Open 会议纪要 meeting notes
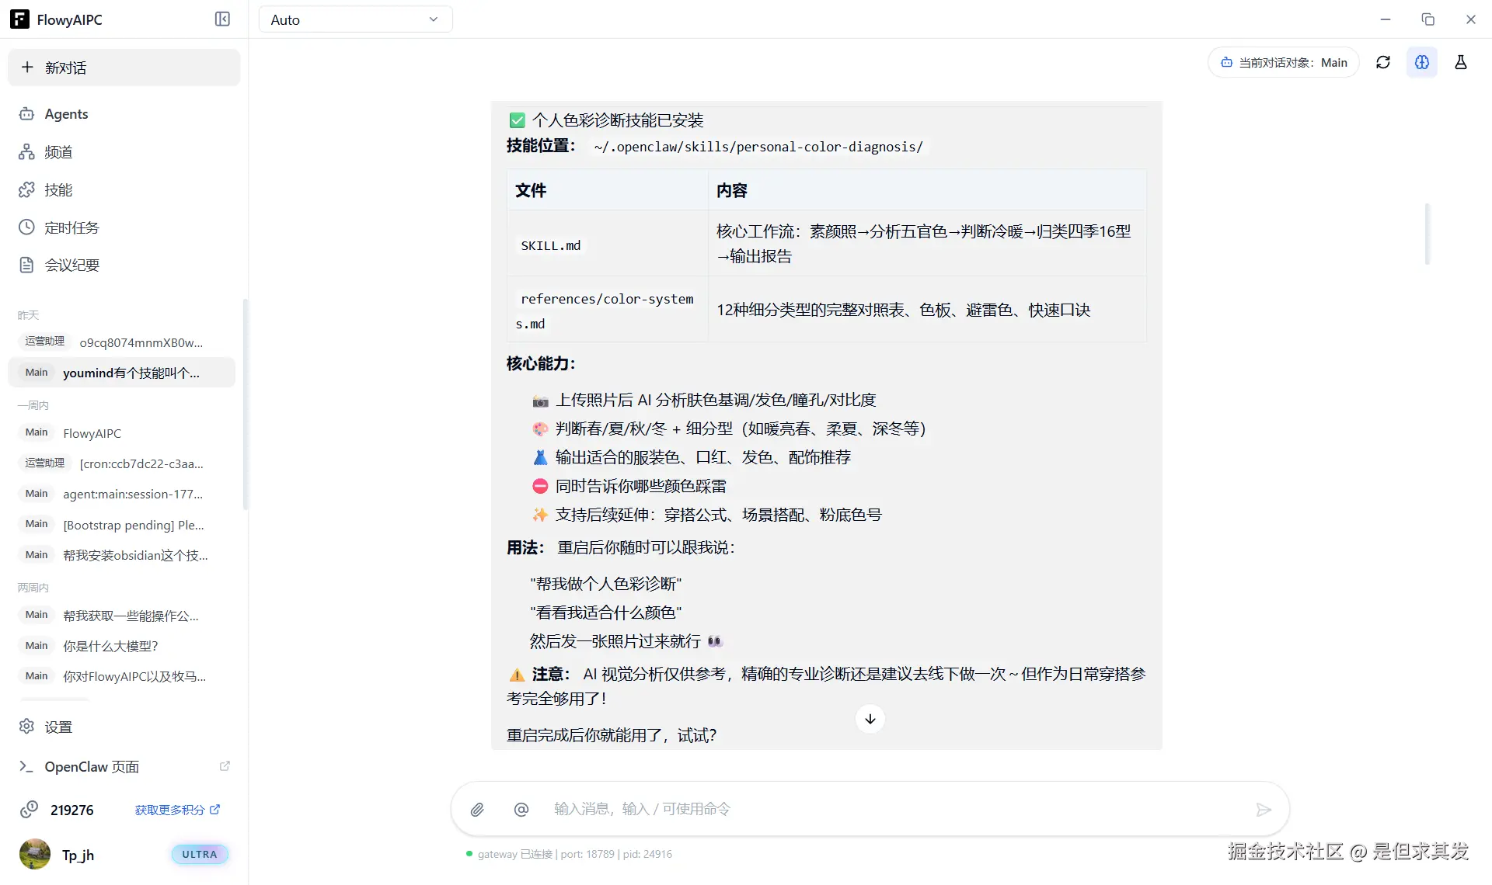Image resolution: width=1492 pixels, height=885 pixels. coord(71,265)
